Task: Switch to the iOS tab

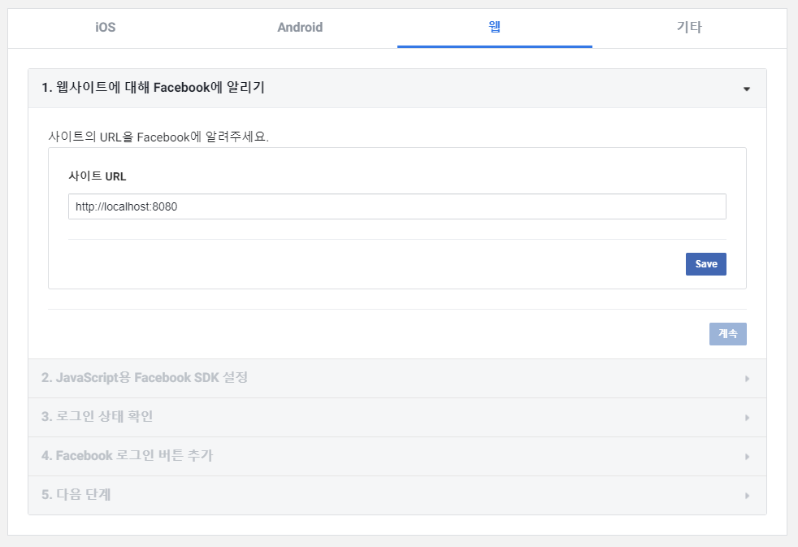Action: pos(106,28)
